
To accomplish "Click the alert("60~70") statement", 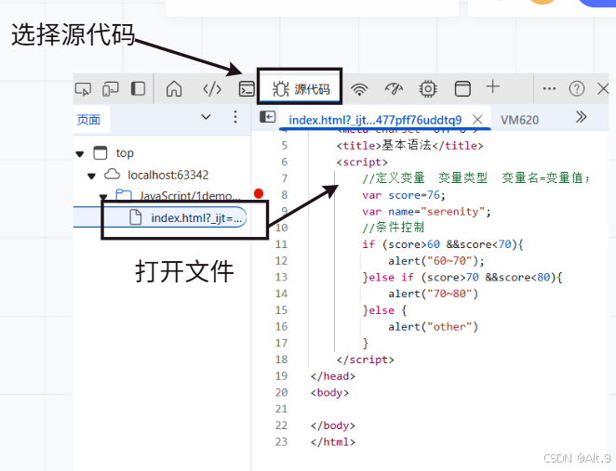I will click(436, 261).
